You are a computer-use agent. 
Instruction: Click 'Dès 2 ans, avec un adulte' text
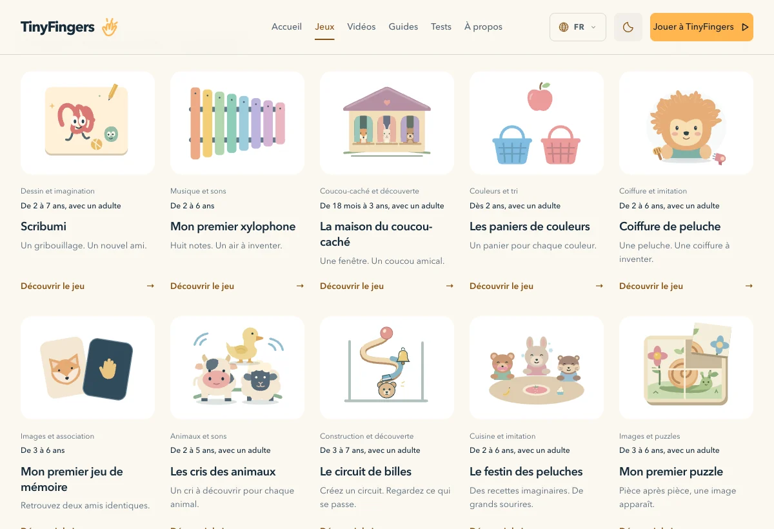tap(515, 206)
